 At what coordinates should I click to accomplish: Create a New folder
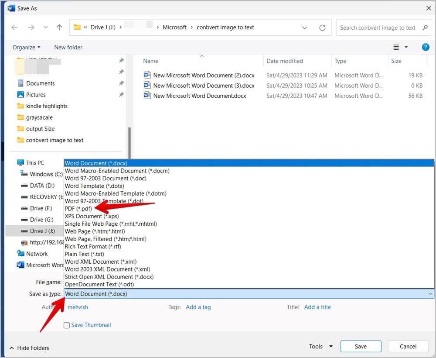68,47
